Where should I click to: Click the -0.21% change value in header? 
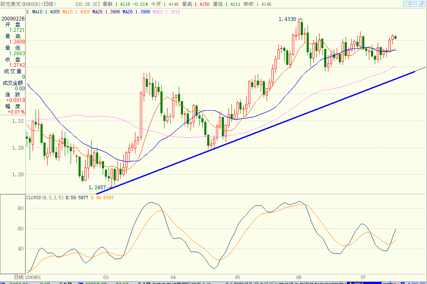point(140,4)
